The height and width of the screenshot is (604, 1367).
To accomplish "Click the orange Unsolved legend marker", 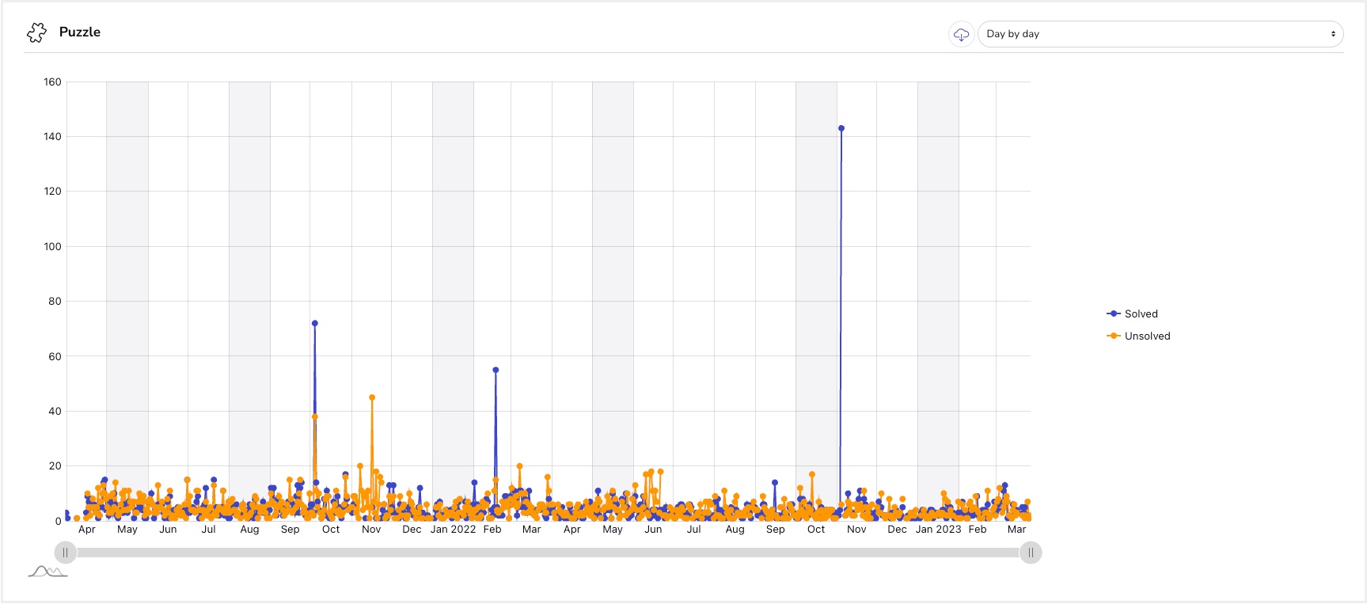I will 1114,336.
